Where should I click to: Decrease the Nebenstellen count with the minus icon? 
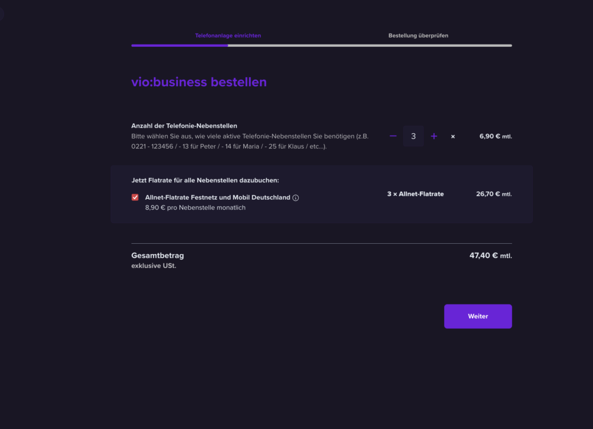coord(393,136)
